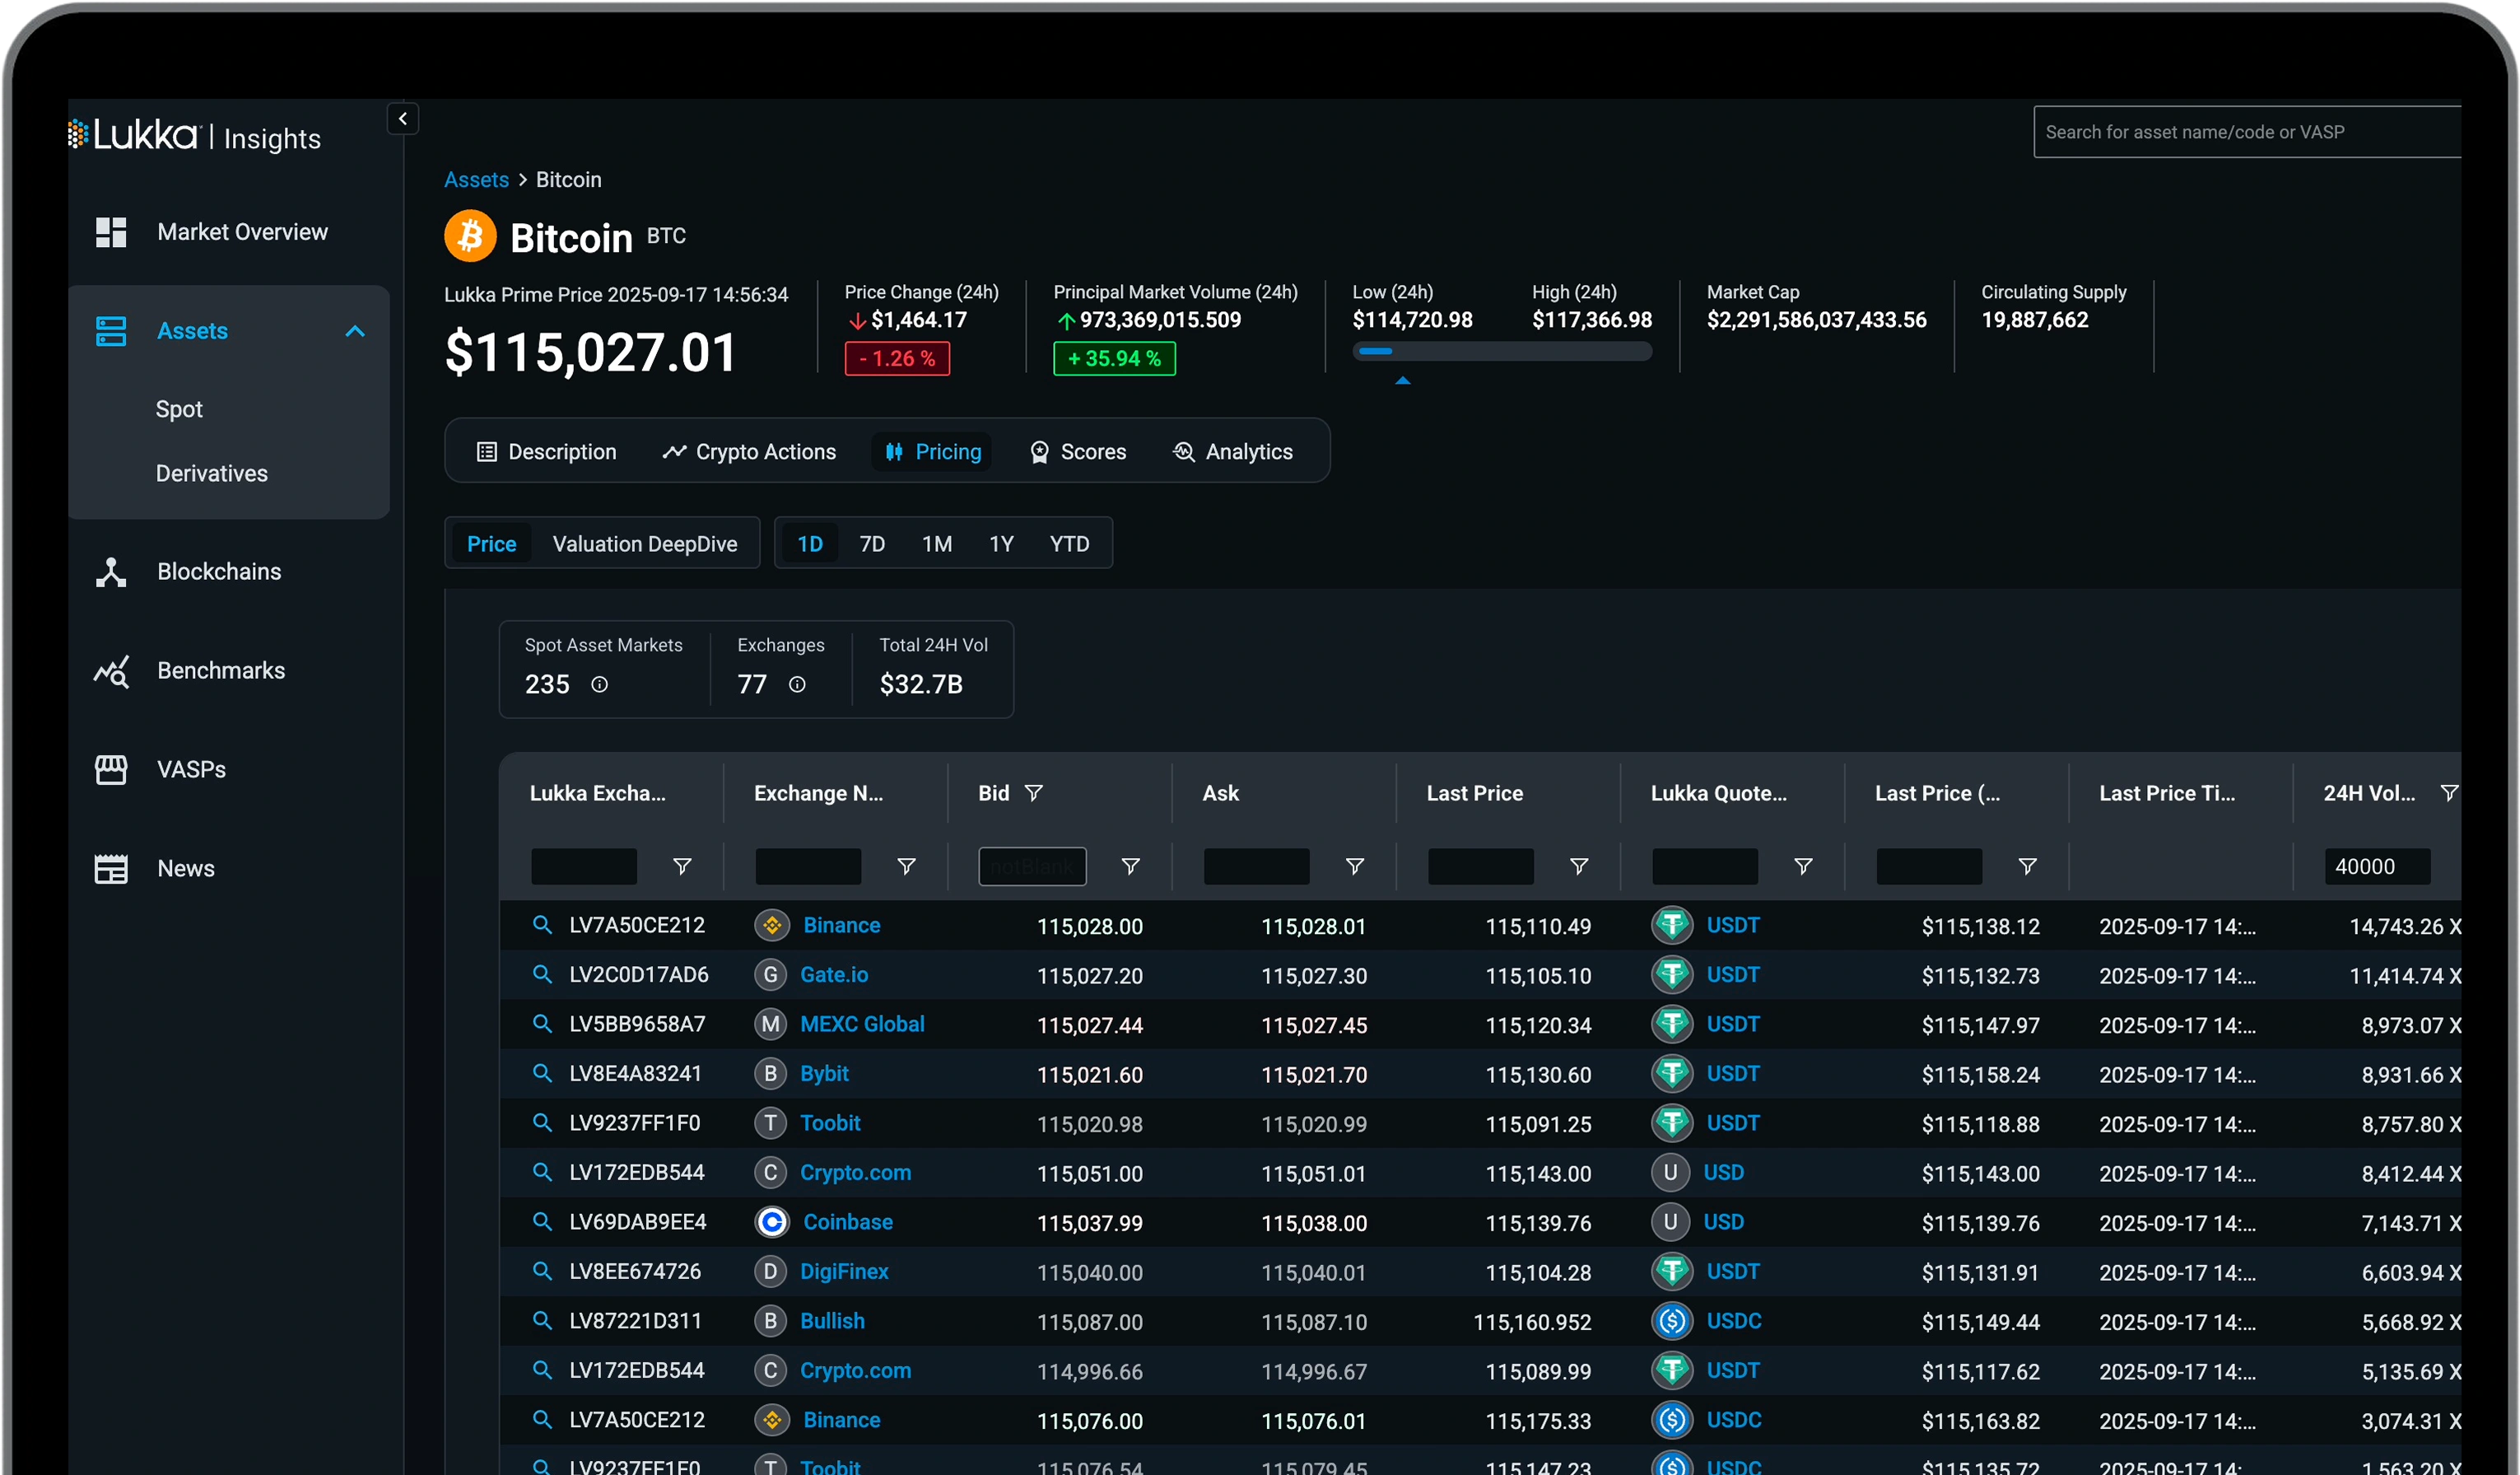2520x1475 pixels.
Task: Sort by Ask column header
Action: tap(1221, 794)
